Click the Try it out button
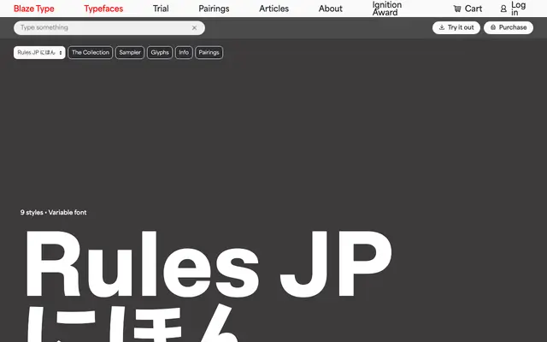 pyautogui.click(x=456, y=27)
